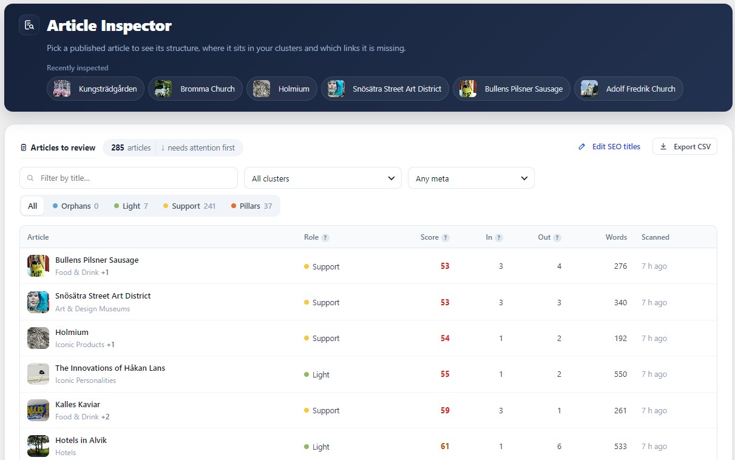The image size is (735, 460).
Task: Click the Iconic Personalities cluster label
Action: tap(86, 381)
